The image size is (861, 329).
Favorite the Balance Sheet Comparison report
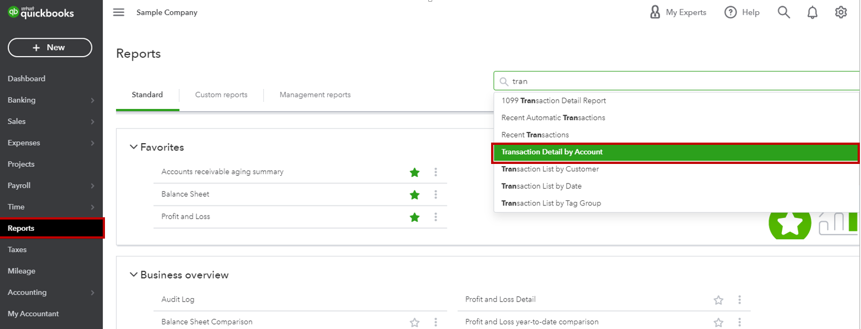coord(415,322)
